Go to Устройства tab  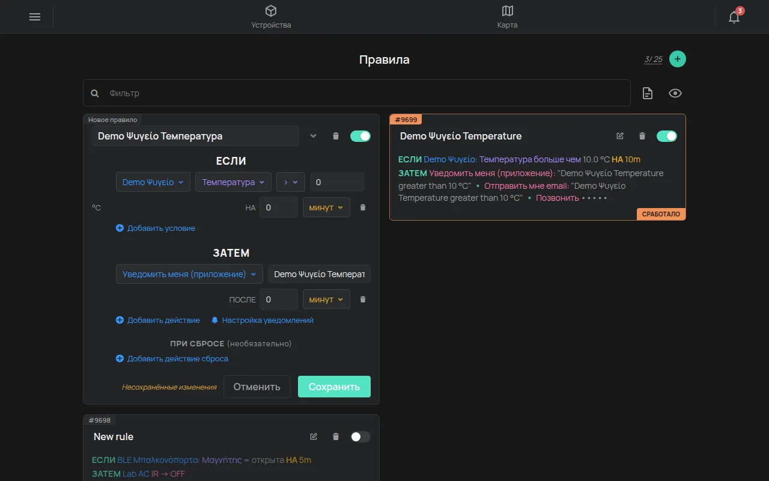tap(271, 17)
